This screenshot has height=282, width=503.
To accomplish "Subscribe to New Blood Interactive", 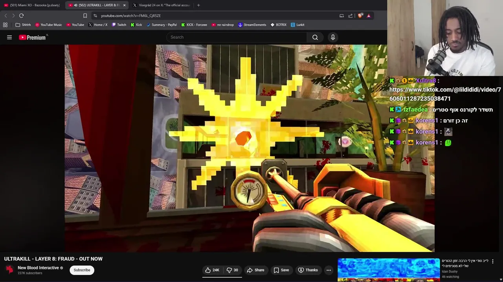I will (82, 270).
